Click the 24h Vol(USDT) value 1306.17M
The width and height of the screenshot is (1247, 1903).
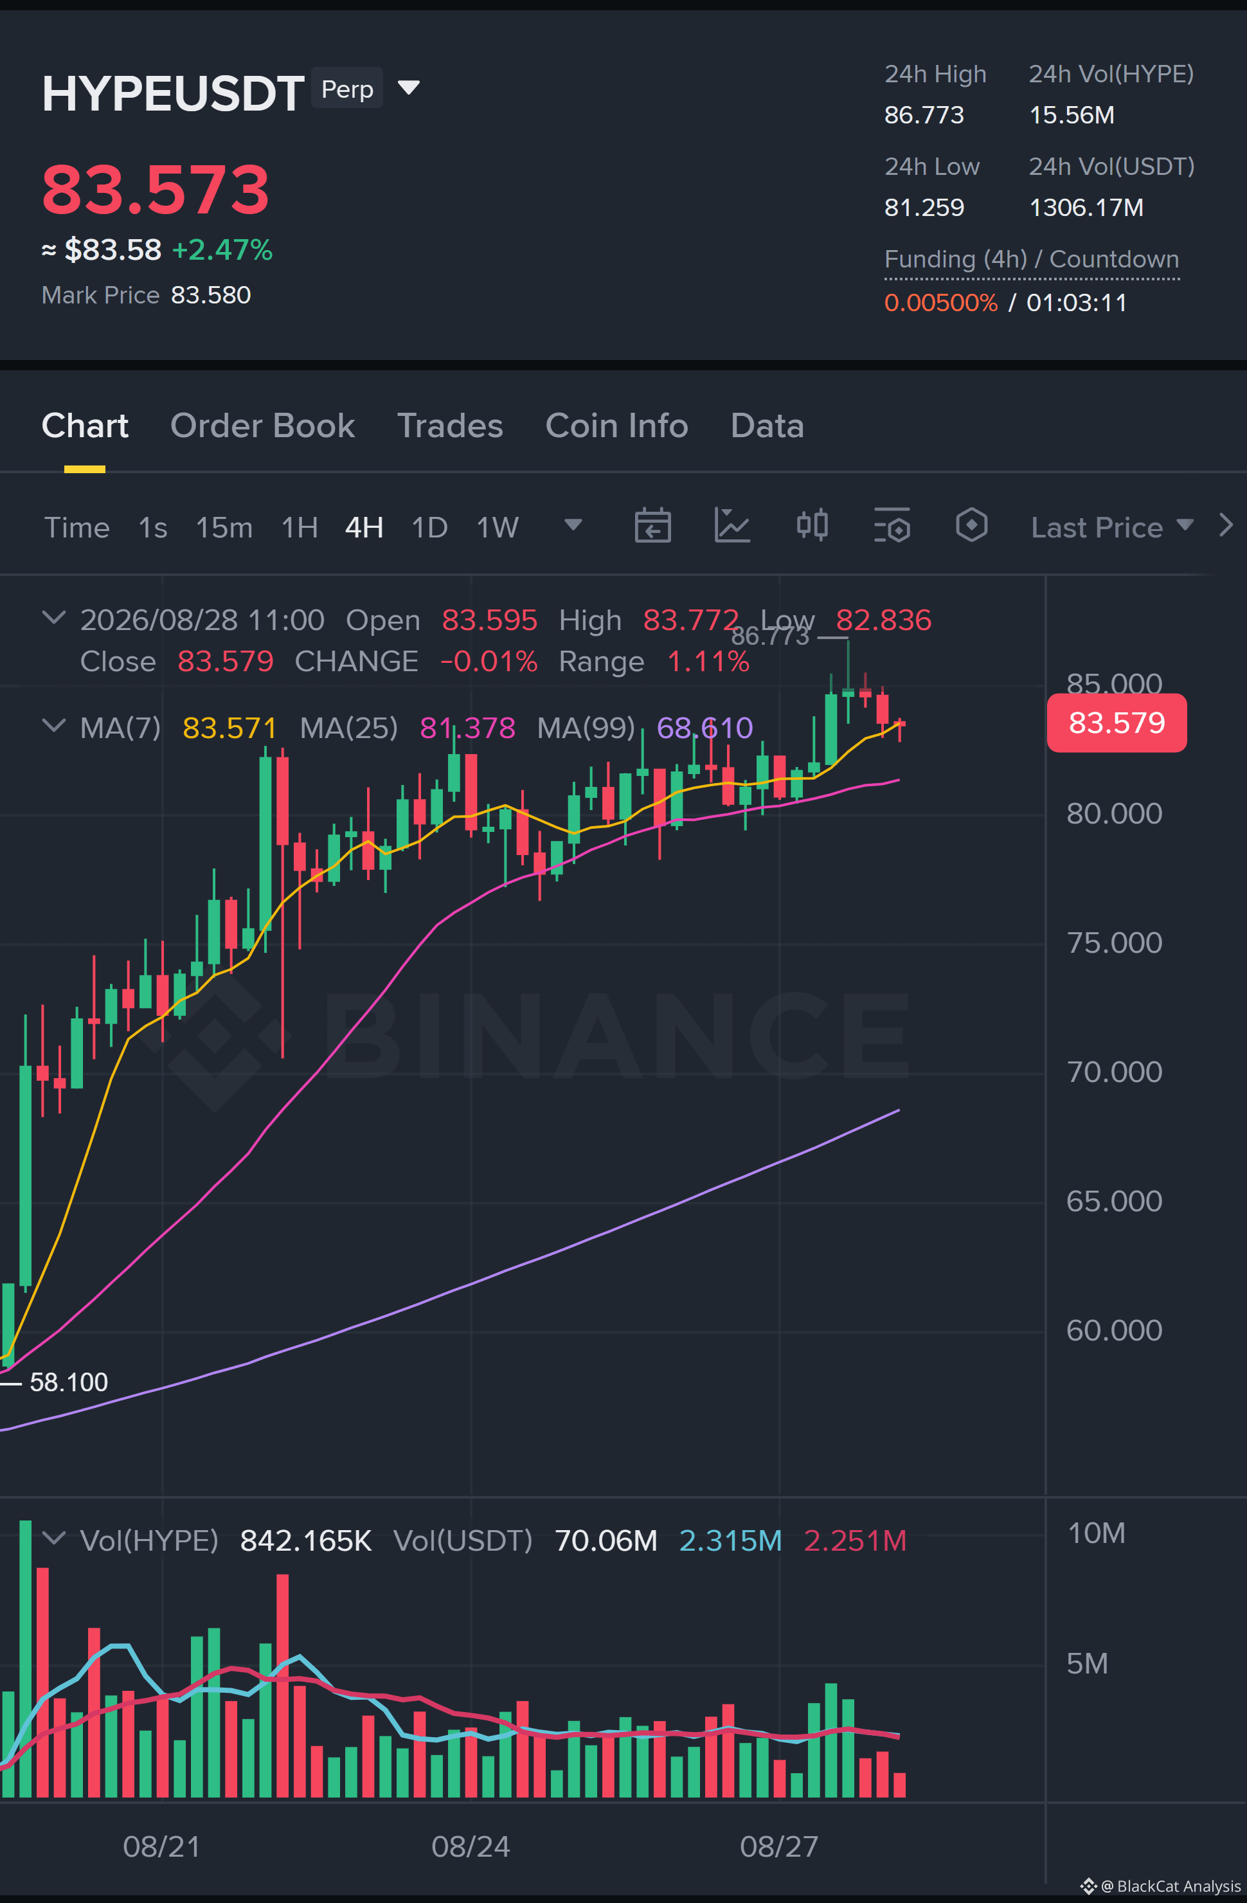[1086, 208]
